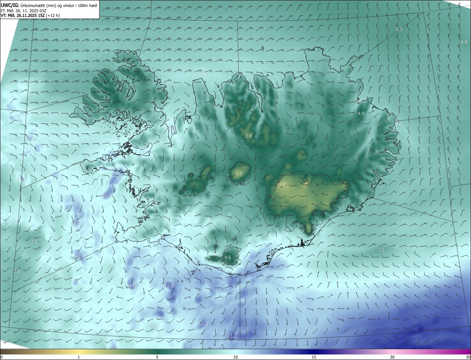Click the 5.8 value on the western peninsula tip
The image size is (471, 360).
[x=87, y=169]
